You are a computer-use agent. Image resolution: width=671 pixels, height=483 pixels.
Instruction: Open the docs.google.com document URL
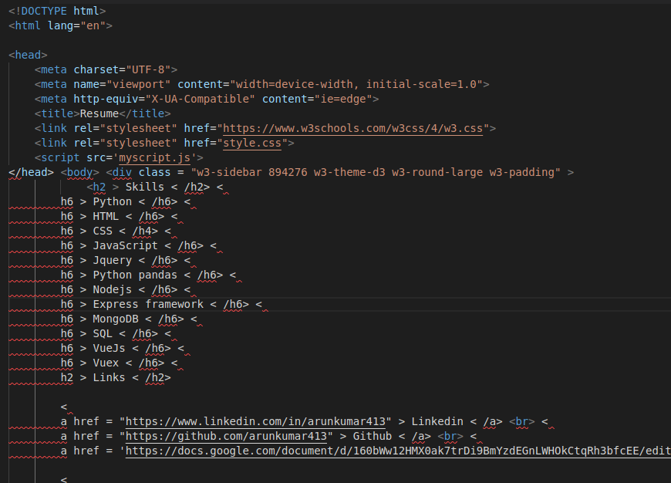pos(398,451)
